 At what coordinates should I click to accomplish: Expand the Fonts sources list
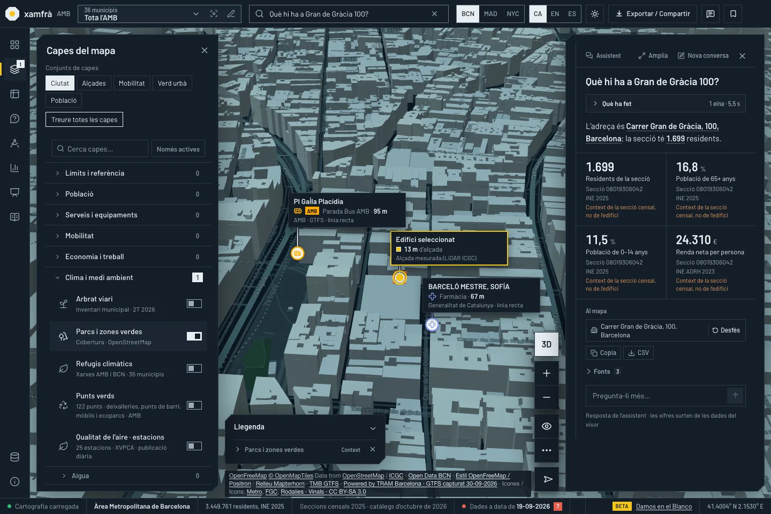click(x=603, y=372)
